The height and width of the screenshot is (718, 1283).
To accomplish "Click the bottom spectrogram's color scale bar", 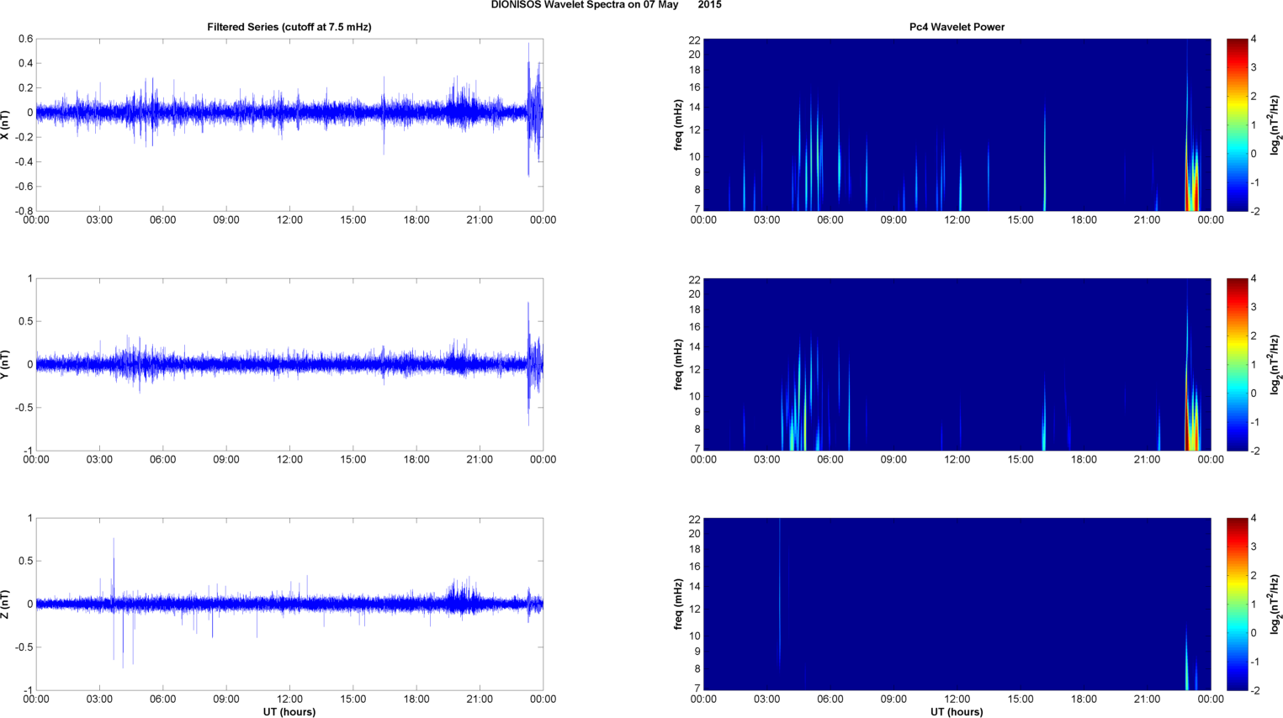I will point(1237,604).
